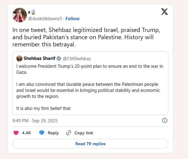Open the info icon next to the timestamp
The height and width of the screenshot is (159, 188).
pyautogui.click(x=165, y=120)
